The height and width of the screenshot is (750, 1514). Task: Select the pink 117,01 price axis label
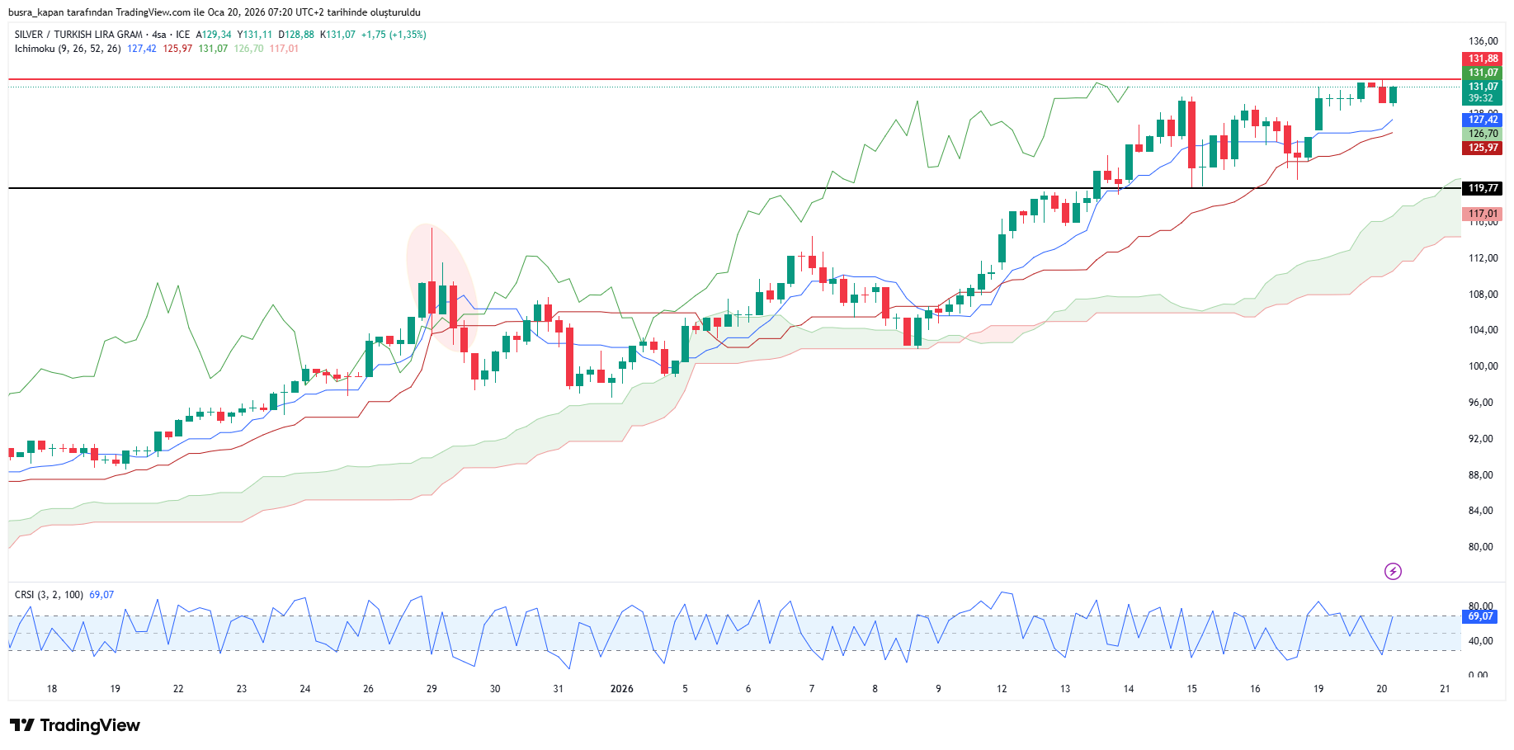pyautogui.click(x=1482, y=214)
